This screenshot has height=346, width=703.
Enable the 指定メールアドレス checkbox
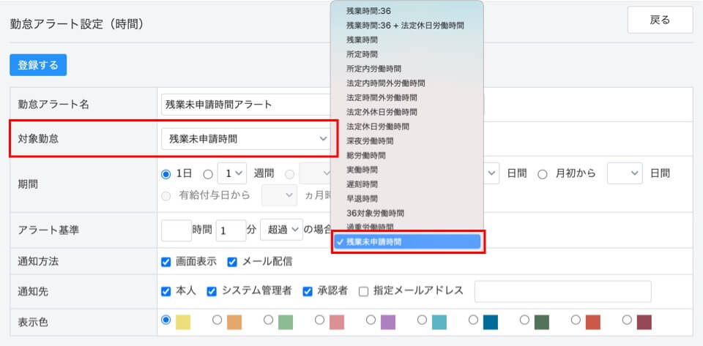pos(363,290)
